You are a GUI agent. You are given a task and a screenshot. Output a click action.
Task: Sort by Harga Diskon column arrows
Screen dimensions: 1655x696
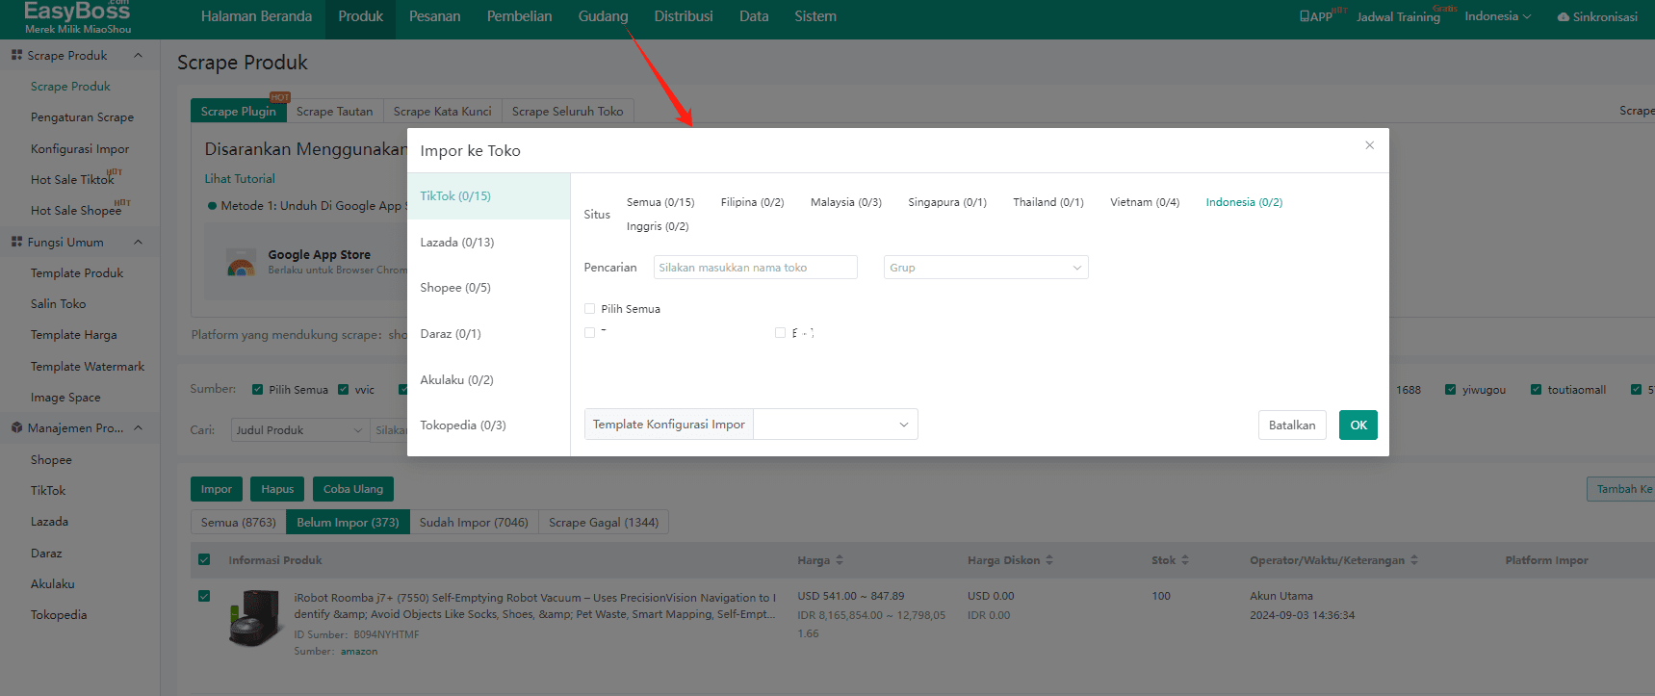coord(1049,560)
